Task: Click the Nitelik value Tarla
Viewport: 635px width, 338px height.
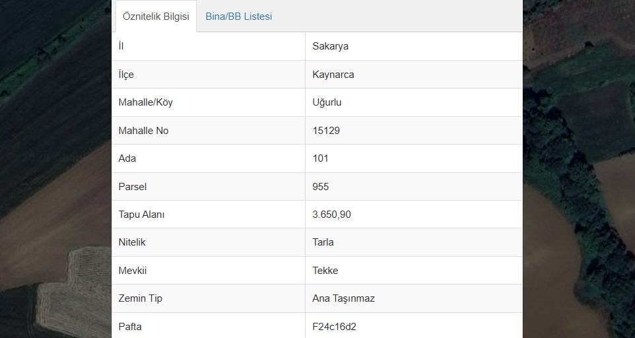Action: 323,242
